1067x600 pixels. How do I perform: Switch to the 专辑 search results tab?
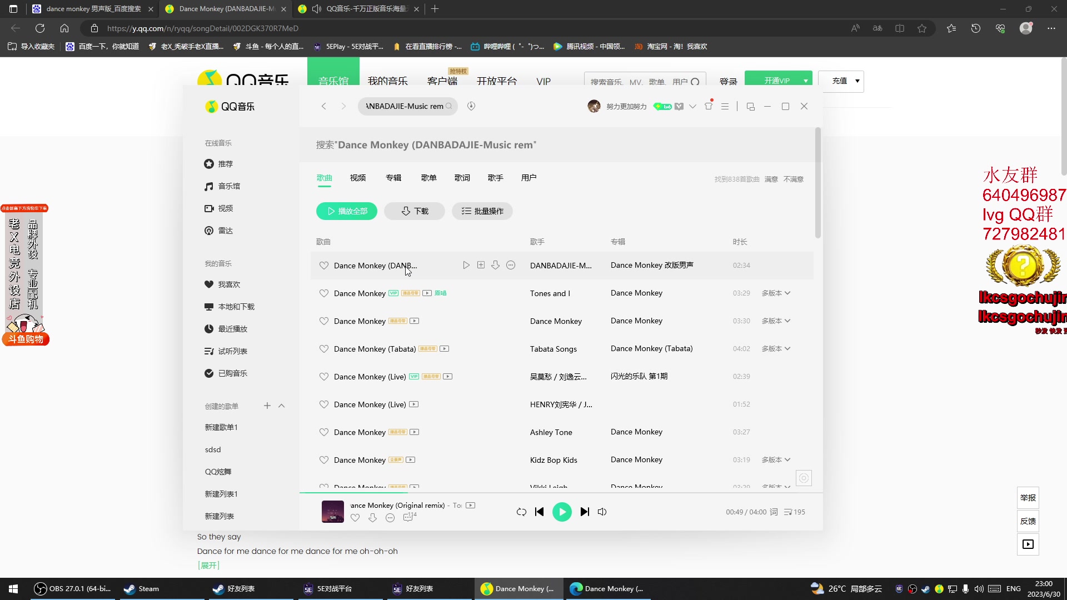393,178
